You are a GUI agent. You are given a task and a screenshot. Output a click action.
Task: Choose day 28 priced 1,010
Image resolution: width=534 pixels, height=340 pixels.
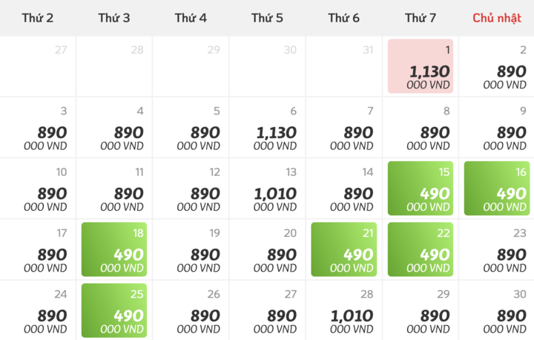click(x=344, y=310)
